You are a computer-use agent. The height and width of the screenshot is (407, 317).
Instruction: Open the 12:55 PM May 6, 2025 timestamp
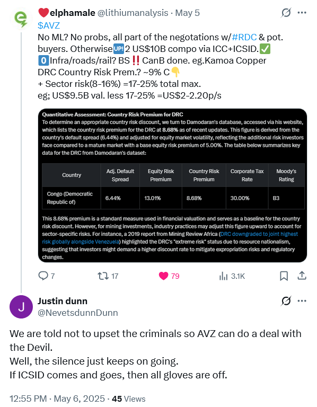57,399
